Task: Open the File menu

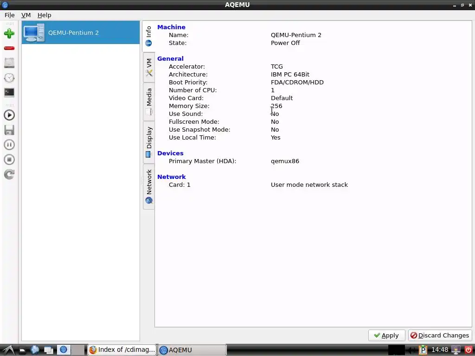Action: 9,15
